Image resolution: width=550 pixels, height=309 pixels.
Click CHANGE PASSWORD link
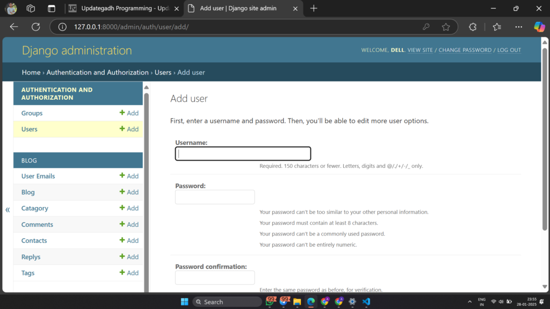(x=465, y=50)
